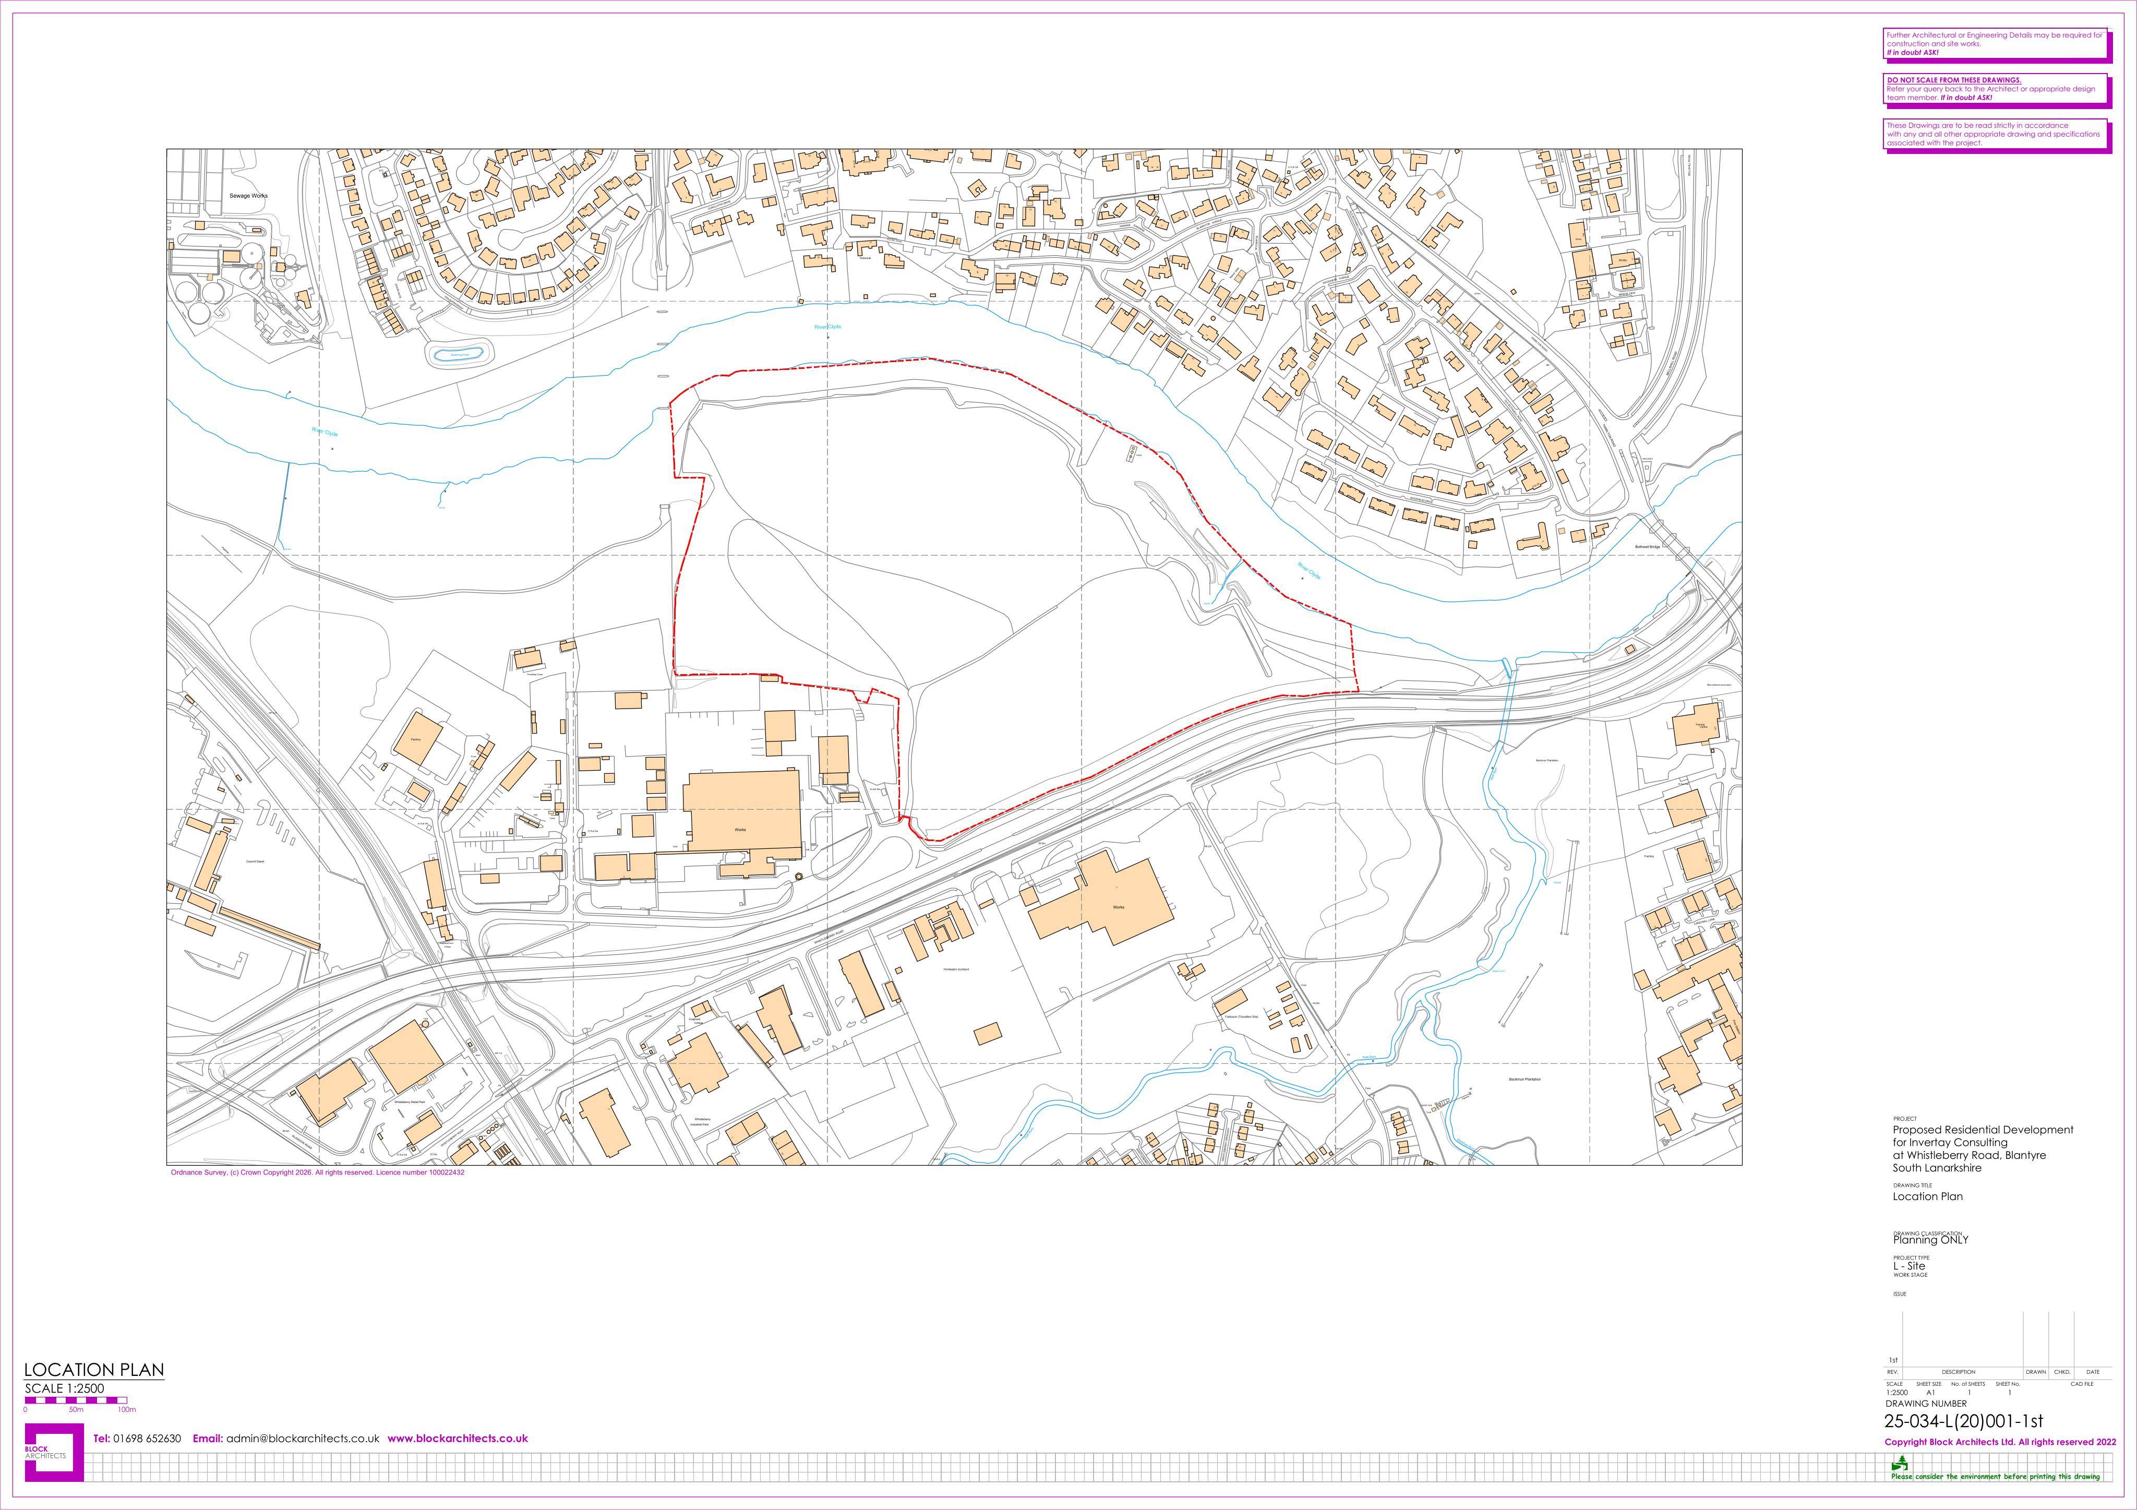Select 'Proposed Residential Development' project line
Viewport: 2137px width, 1510px height.
1984,1129
